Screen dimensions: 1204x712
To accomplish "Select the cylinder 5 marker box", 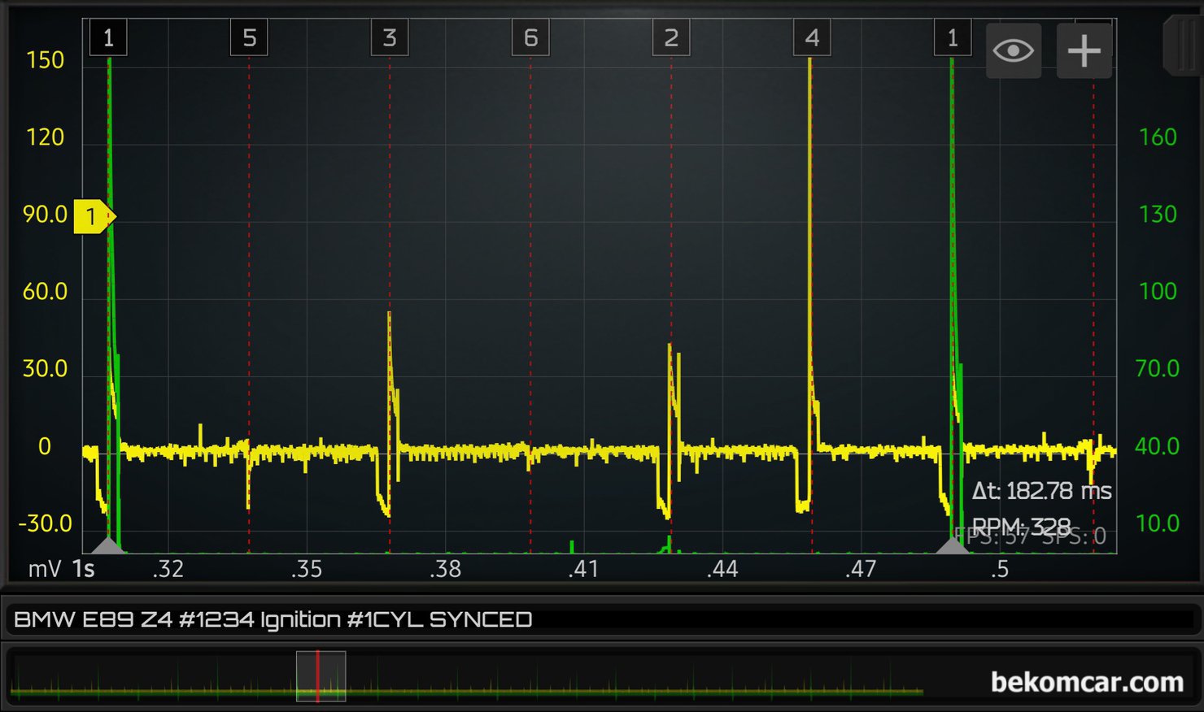I will (x=249, y=38).
